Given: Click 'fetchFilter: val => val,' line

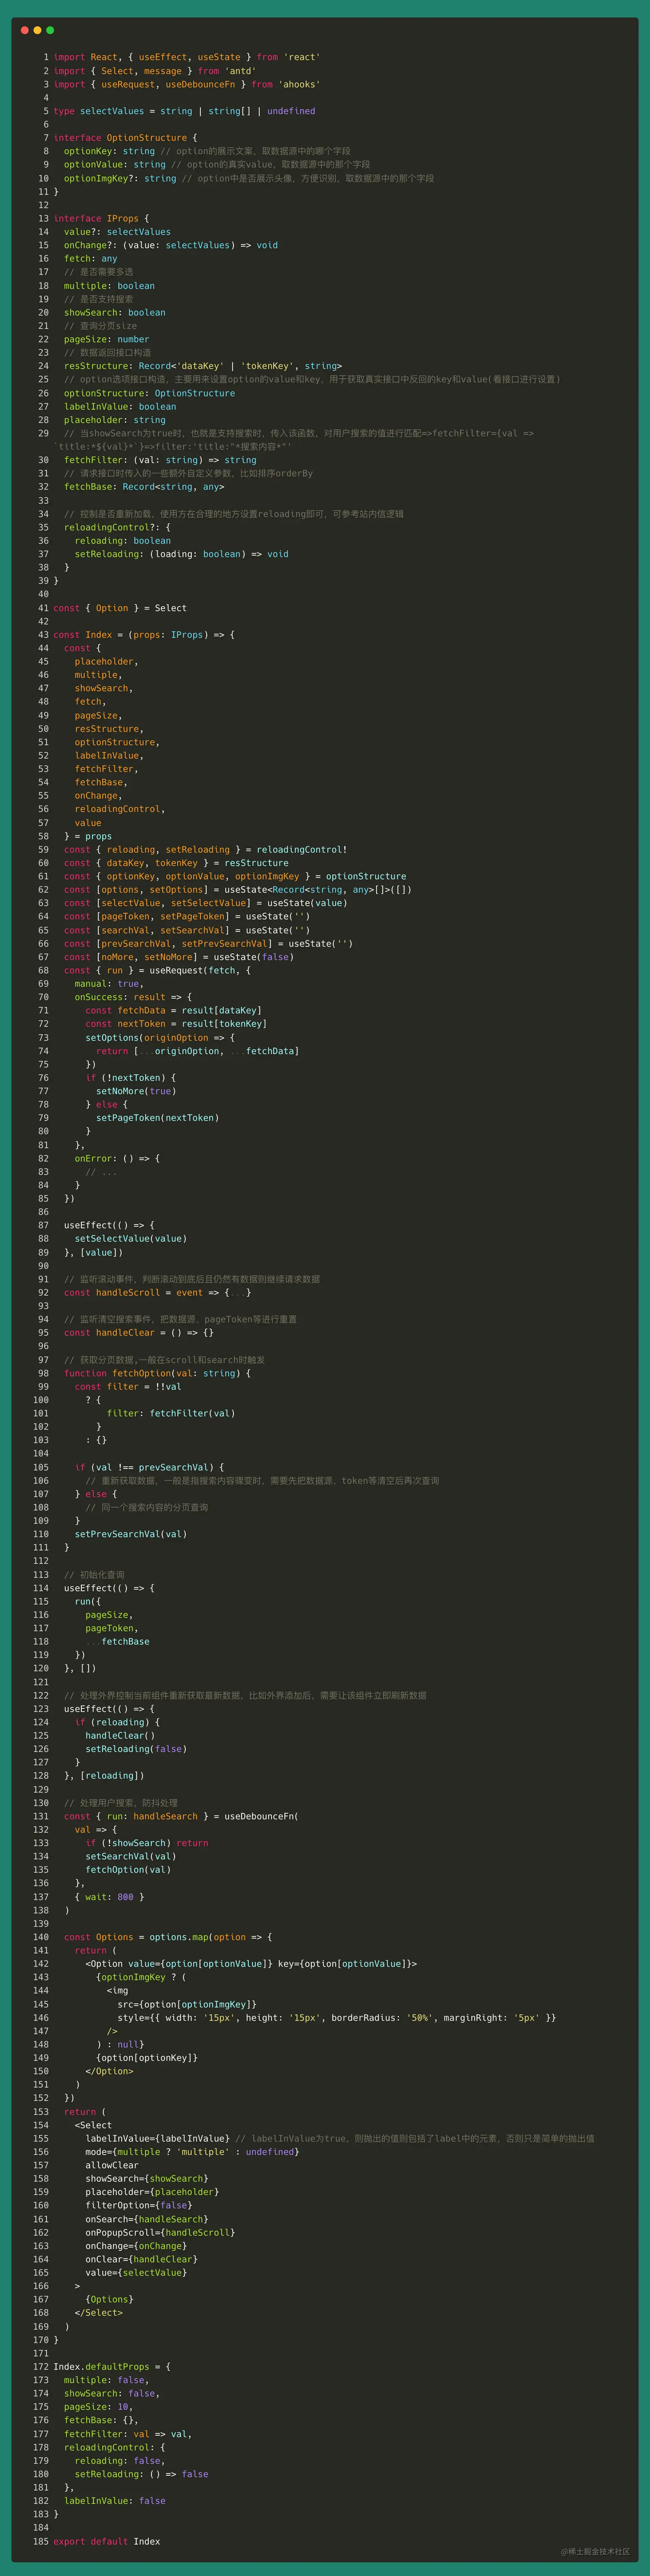Looking at the screenshot, I should (128, 2434).
